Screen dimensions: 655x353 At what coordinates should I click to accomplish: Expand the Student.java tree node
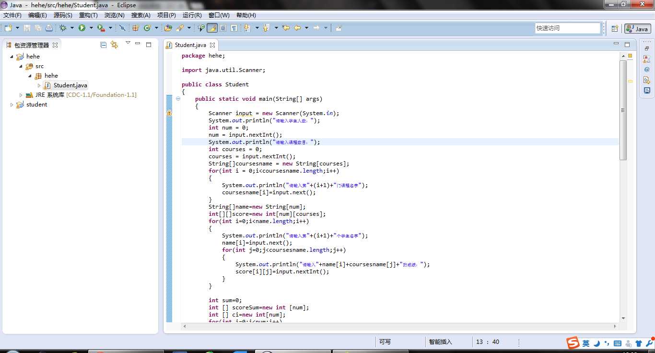coord(39,85)
